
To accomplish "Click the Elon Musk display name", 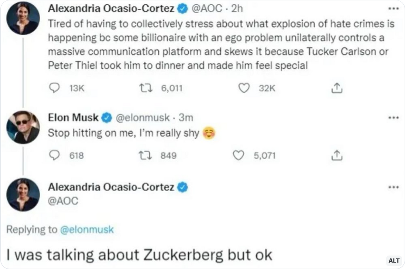I will (x=73, y=118).
